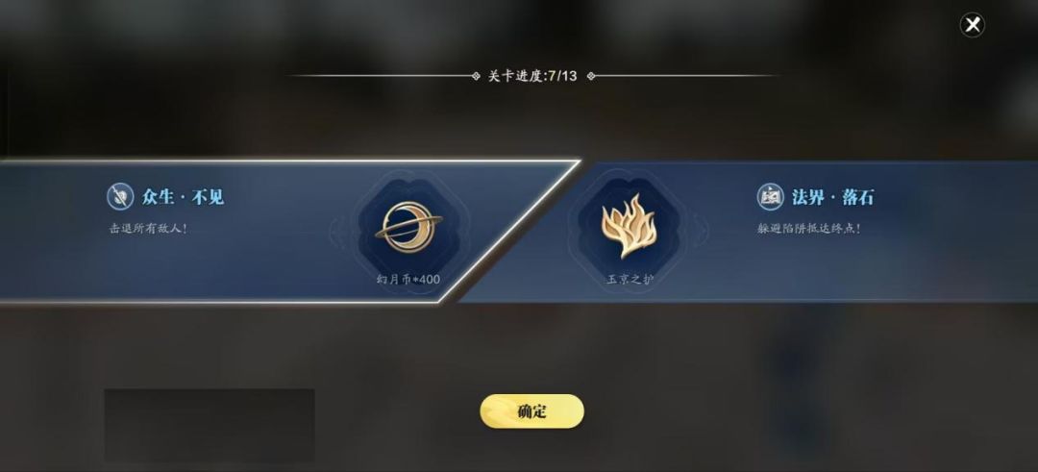Click the trap map icon beside 法界·落石

pos(771,197)
